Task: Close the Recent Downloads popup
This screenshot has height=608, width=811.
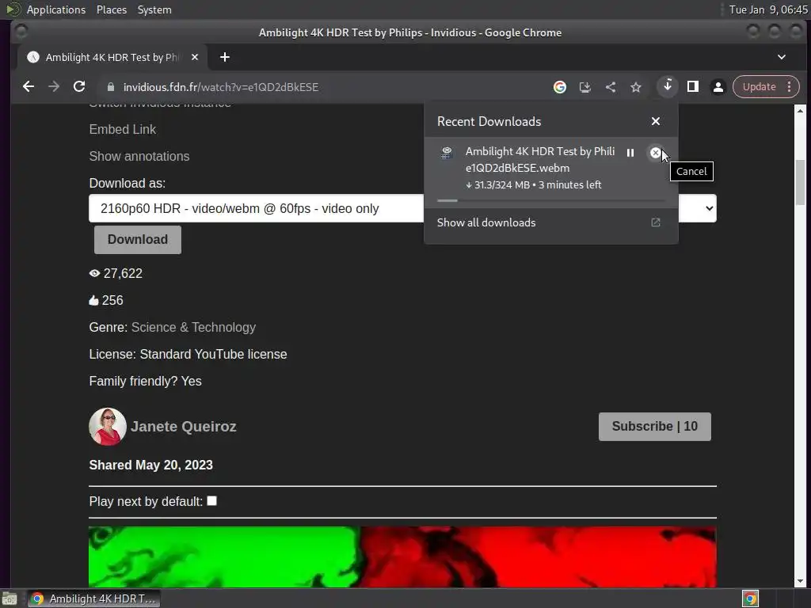Action: pyautogui.click(x=655, y=121)
